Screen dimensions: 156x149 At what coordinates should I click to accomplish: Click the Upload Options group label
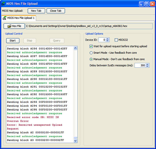[94, 34]
